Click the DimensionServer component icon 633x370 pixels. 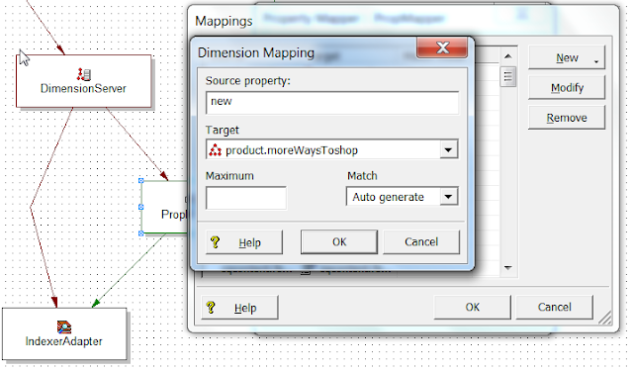tap(84, 74)
